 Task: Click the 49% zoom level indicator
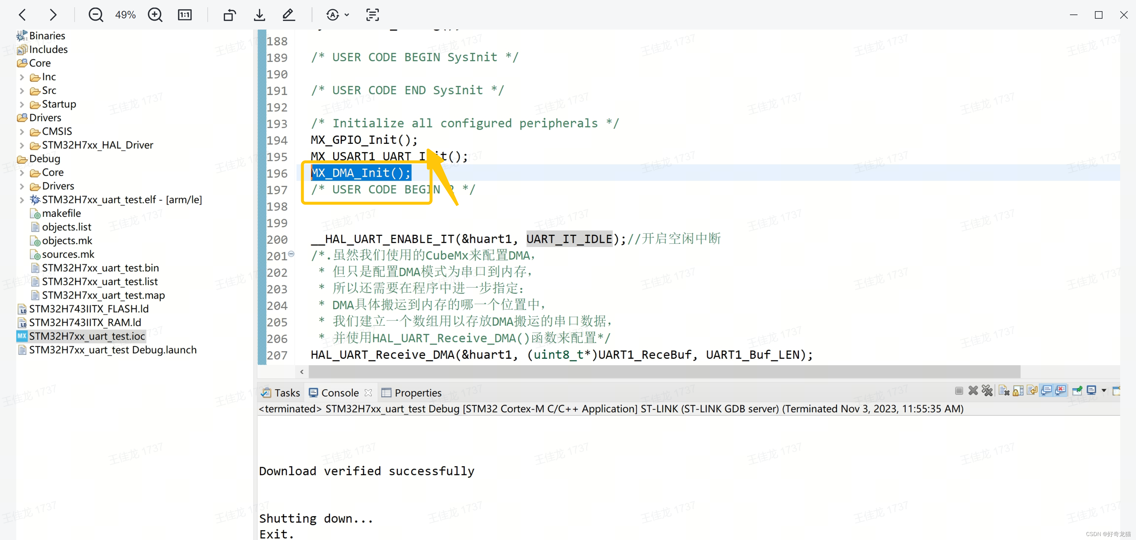click(x=125, y=15)
